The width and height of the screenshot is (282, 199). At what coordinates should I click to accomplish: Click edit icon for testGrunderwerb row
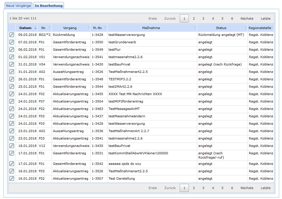[12, 42]
